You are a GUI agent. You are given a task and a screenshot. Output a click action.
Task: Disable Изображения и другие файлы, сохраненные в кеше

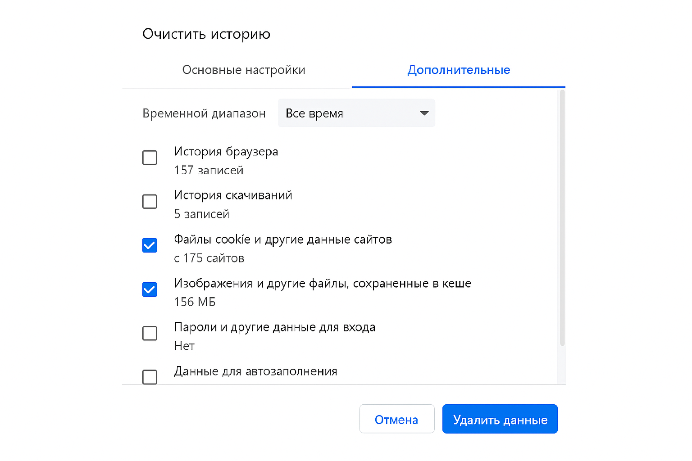coord(150,289)
